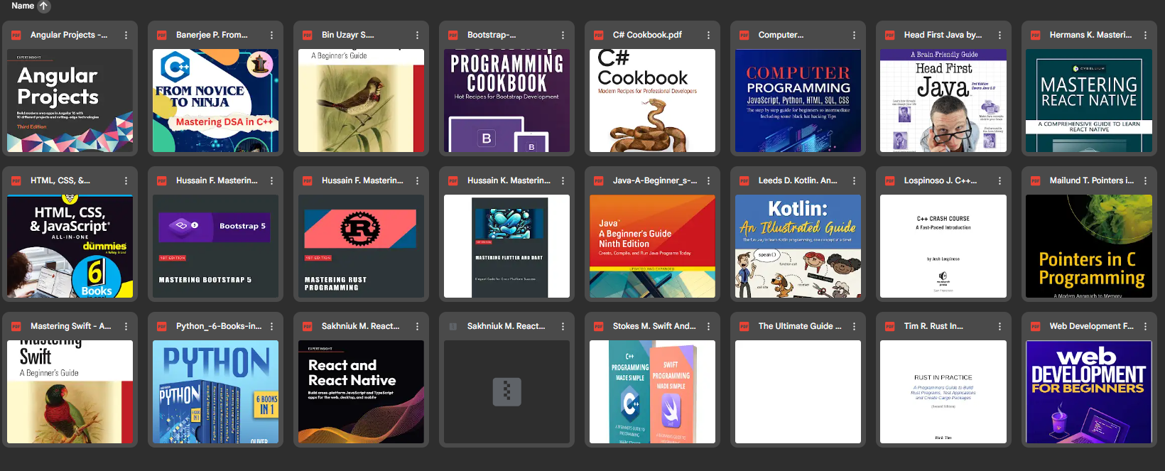Open From Novice to Ninja C++ cover
The image size is (1165, 471).
coord(215,100)
